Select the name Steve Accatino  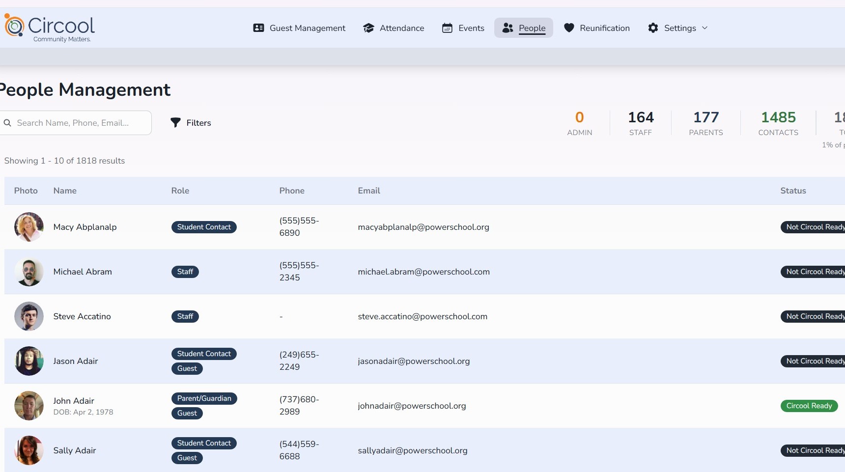pos(82,316)
